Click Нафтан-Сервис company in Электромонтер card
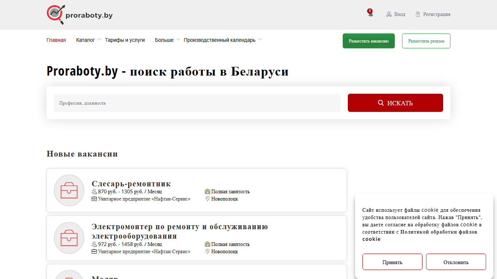Screen dimensions: 497x279 (x=144, y=251)
